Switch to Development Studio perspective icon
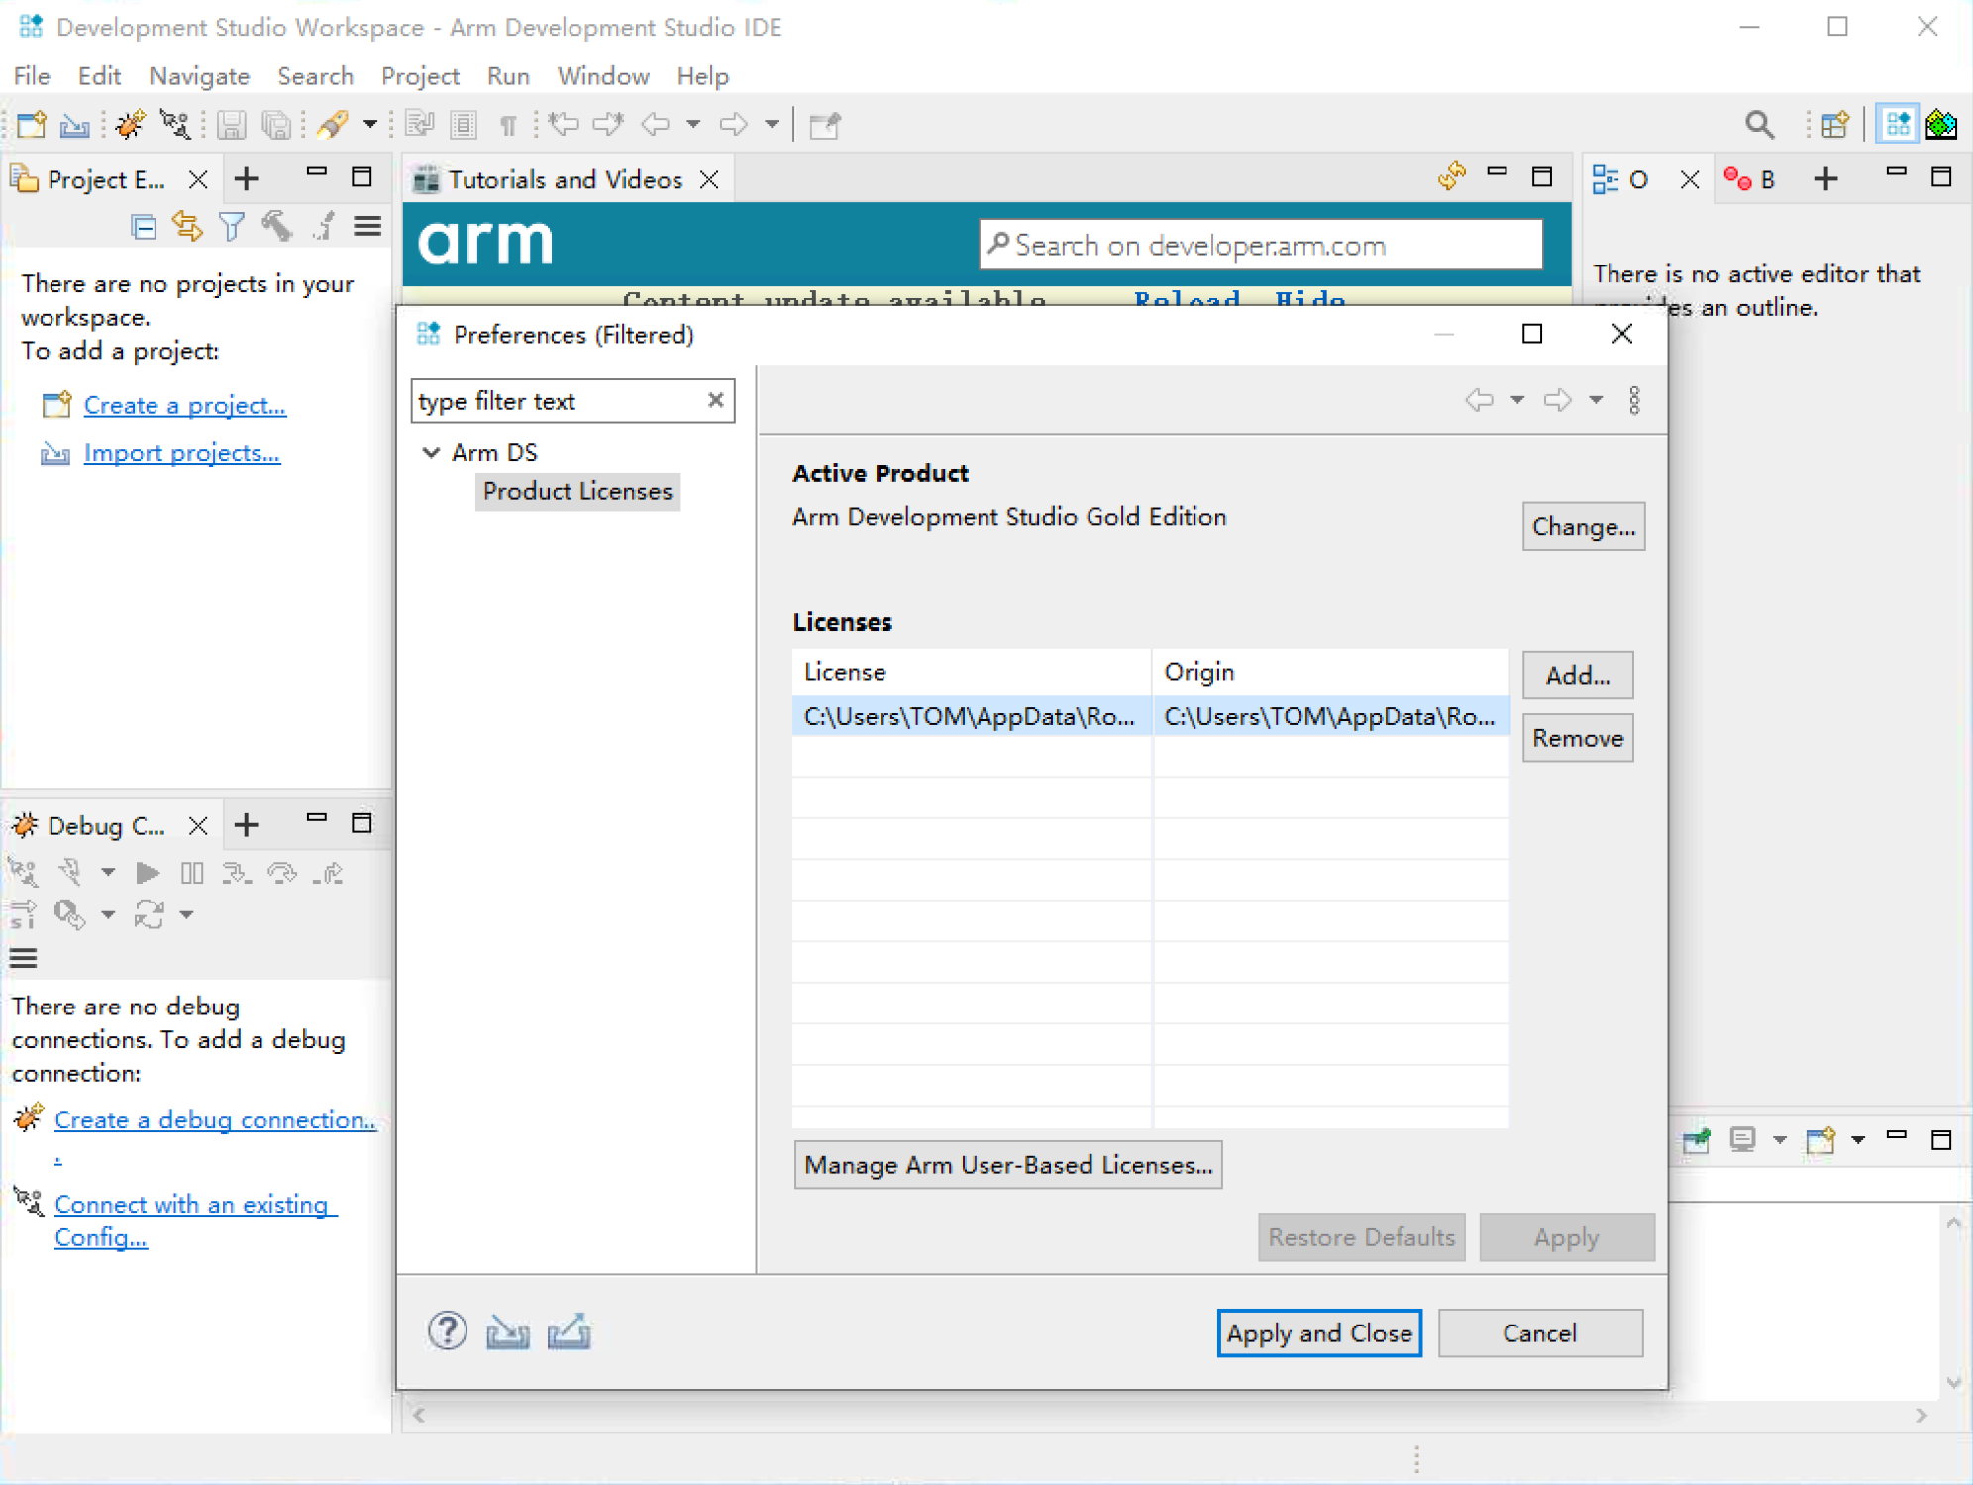This screenshot has width=1973, height=1485. (x=1898, y=125)
